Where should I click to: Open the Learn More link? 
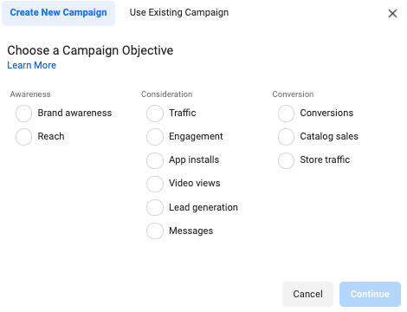[31, 65]
